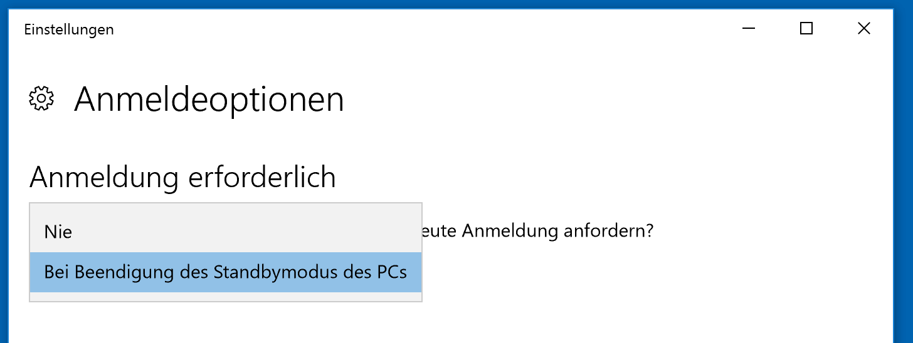Click the "Anmeldung erforderlich" section heading
This screenshot has width=913, height=343.
tap(182, 178)
